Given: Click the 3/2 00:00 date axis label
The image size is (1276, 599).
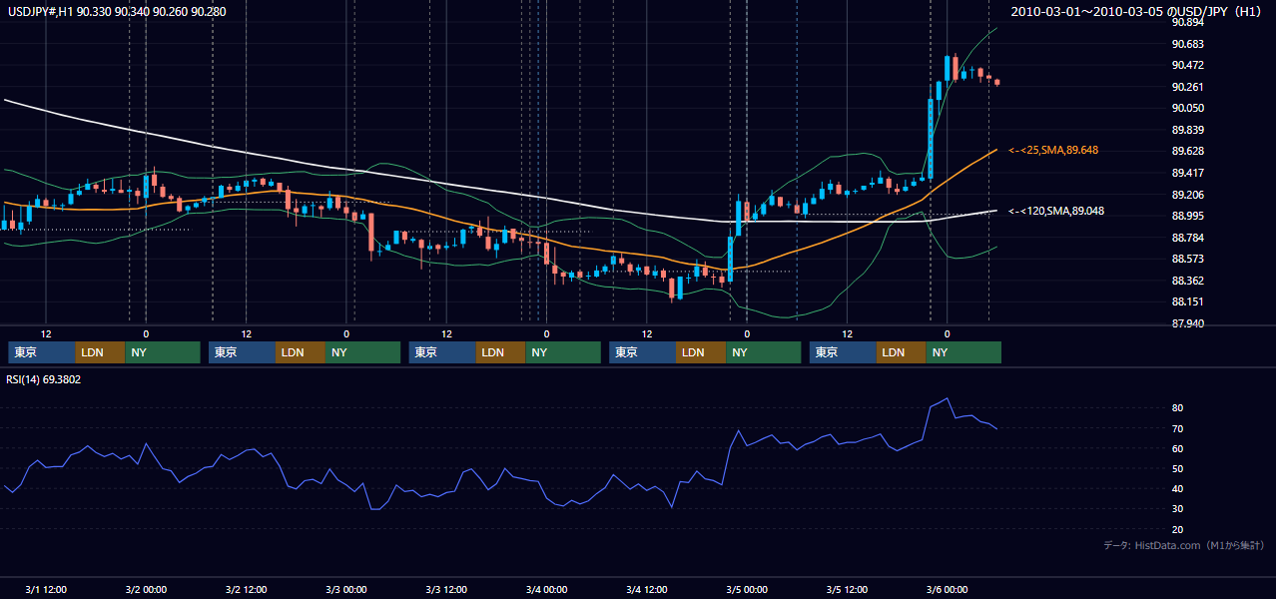Looking at the screenshot, I should click(x=146, y=589).
